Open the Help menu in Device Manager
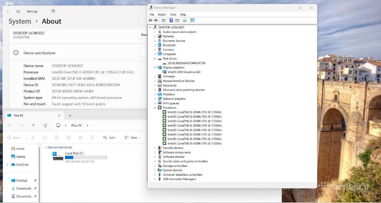Image resolution: width=381 pixels, height=203 pixels. (183, 15)
